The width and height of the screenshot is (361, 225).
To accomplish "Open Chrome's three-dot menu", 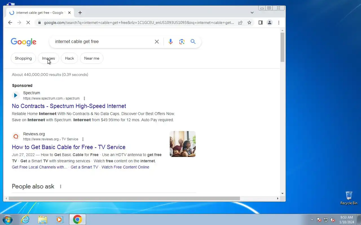I will [279, 22].
